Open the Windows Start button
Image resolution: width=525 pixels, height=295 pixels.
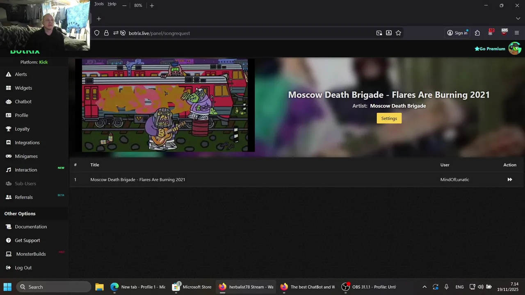pyautogui.click(x=7, y=287)
